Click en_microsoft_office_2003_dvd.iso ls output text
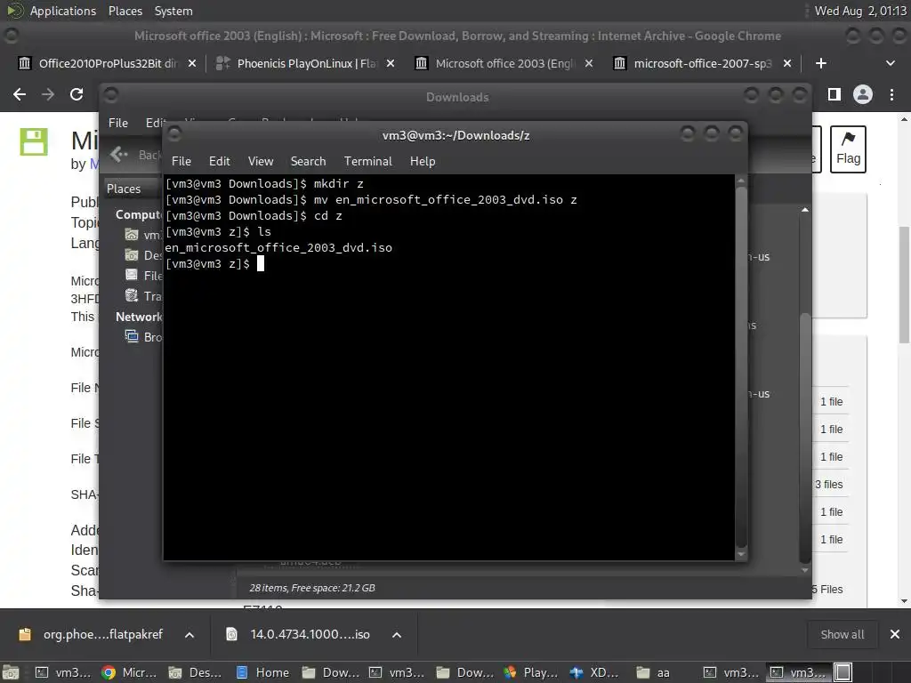This screenshot has width=911, height=683. pos(278,247)
